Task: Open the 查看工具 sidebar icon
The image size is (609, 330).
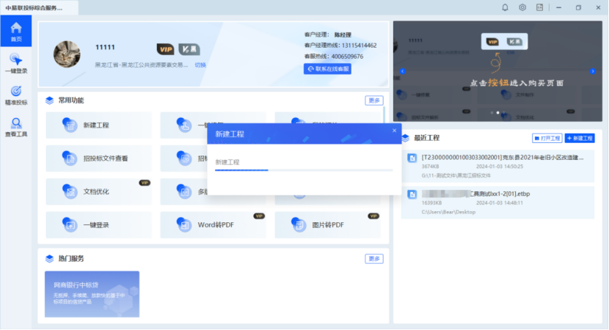Action: tap(15, 127)
